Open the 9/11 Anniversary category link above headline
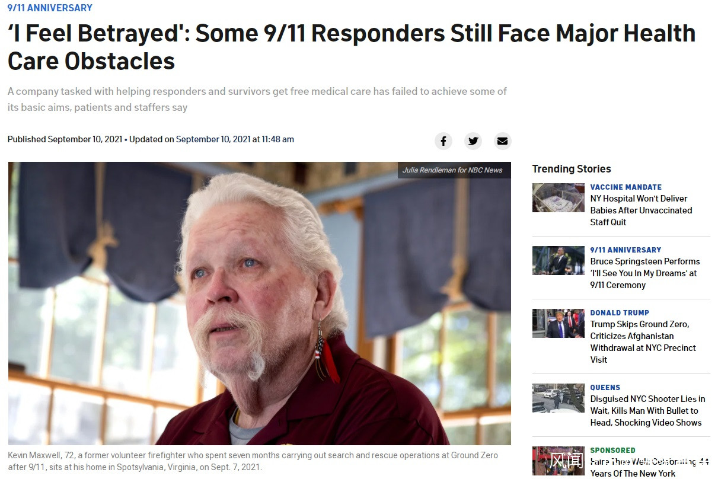This screenshot has width=718, height=479. tap(50, 8)
